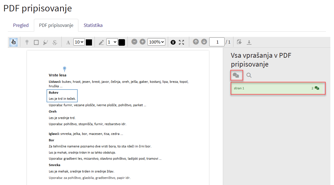Activate the highlighter marker tool
This screenshot has width=334, height=185.
(x=45, y=42)
